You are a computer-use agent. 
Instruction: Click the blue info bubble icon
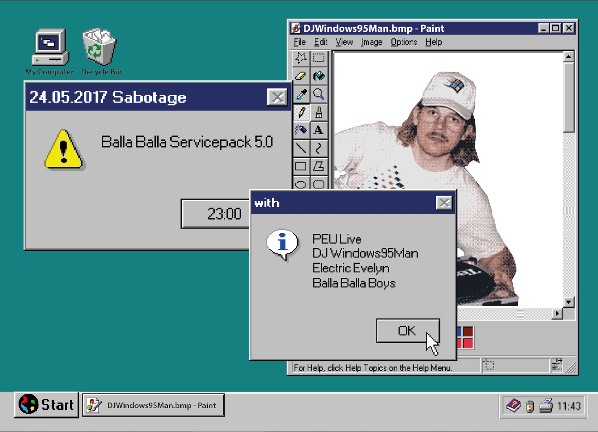pos(283,245)
